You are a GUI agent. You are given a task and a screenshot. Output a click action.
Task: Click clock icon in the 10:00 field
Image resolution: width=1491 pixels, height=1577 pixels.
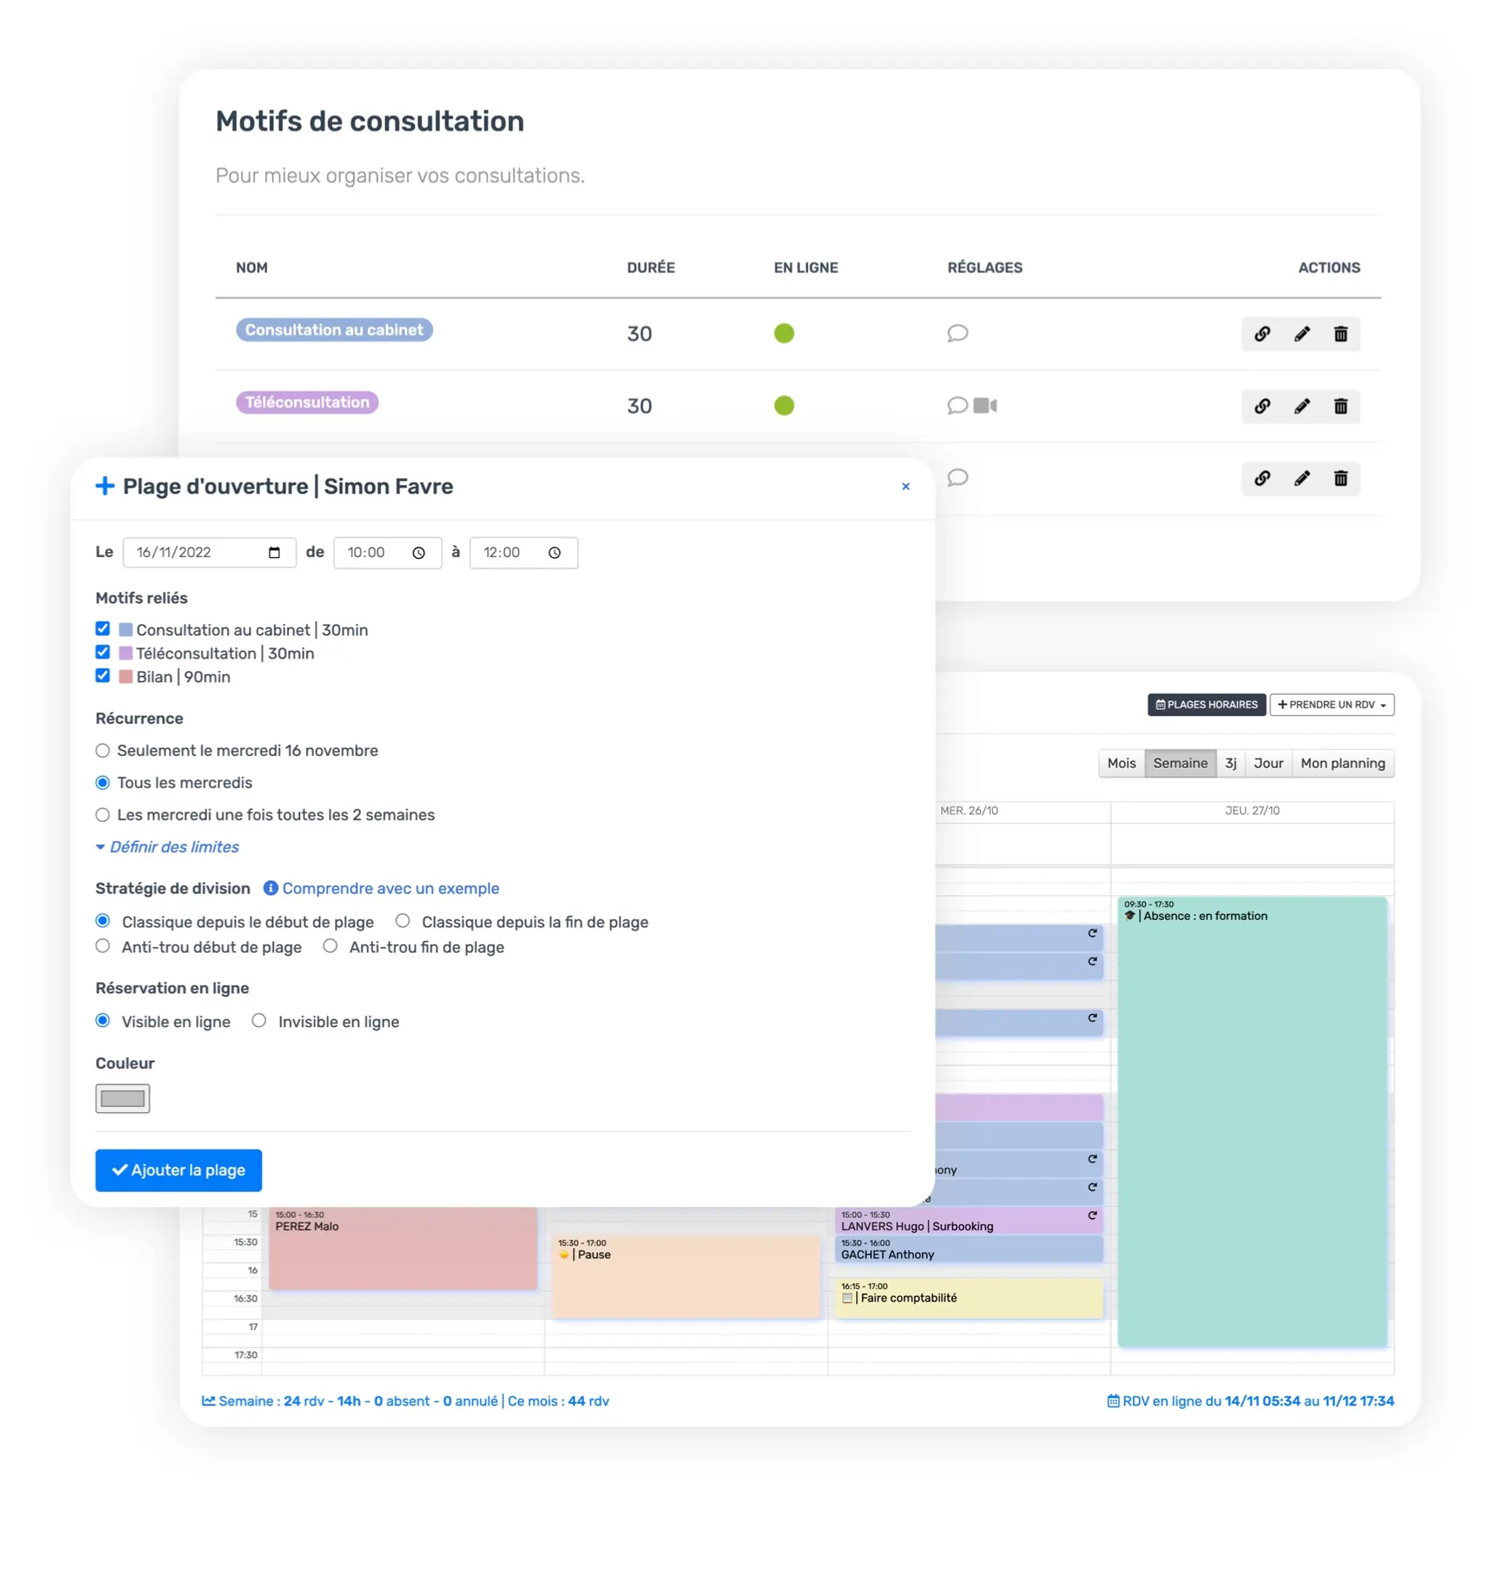pos(418,553)
